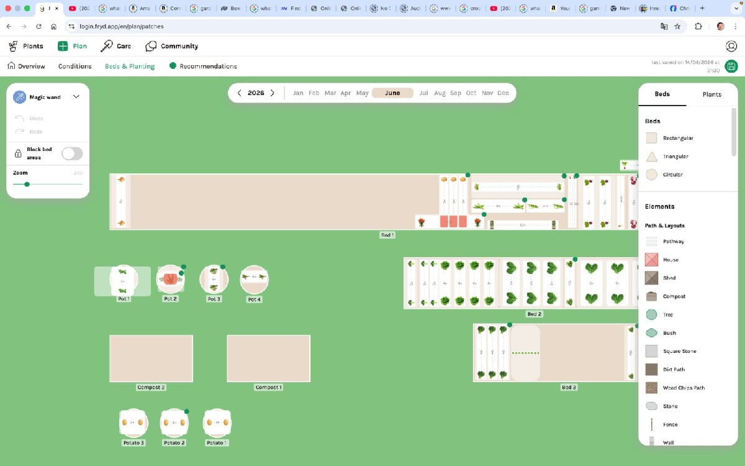Open the Recommendations tab
The height and width of the screenshot is (466, 745).
208,66
